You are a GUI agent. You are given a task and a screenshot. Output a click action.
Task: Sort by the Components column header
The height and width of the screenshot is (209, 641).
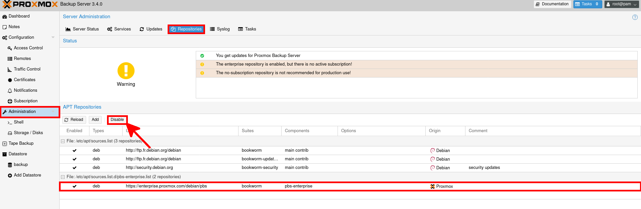click(x=309, y=131)
